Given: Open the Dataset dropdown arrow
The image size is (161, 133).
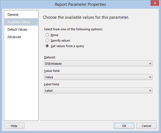Looking at the screenshot, I should coord(150,64).
